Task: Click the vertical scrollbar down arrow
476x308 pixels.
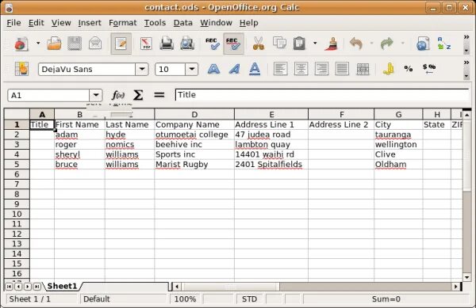Action: point(466,277)
